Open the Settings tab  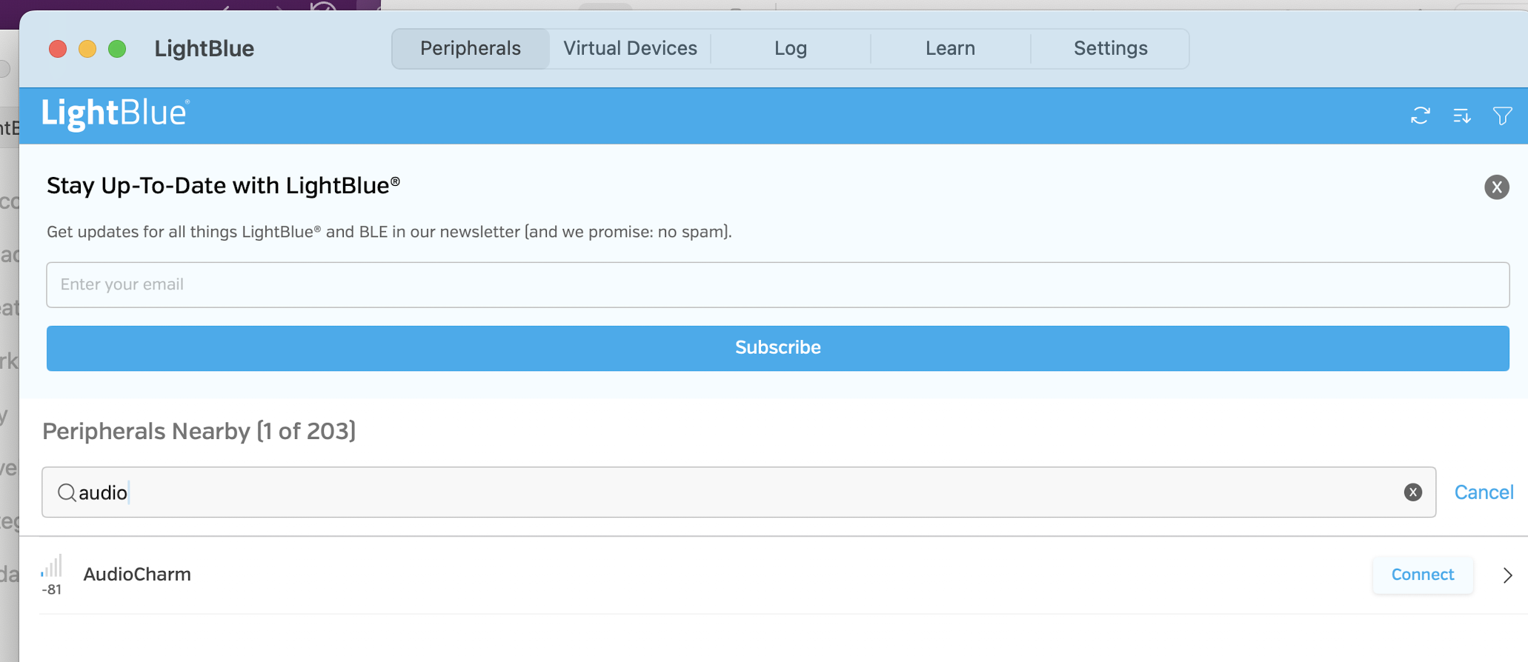pyautogui.click(x=1110, y=49)
